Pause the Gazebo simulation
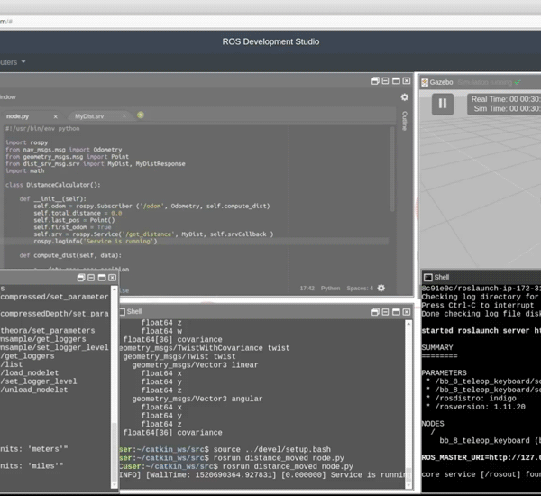 443,104
